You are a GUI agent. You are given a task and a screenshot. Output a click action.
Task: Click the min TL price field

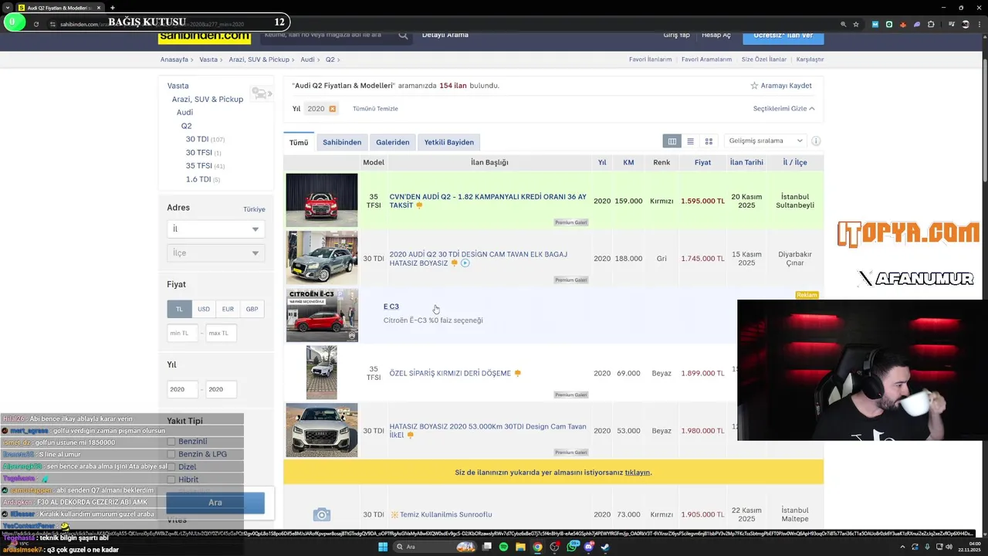pos(183,334)
